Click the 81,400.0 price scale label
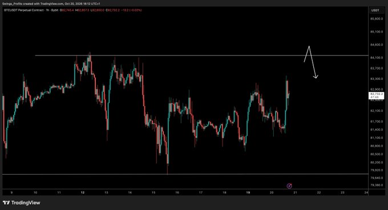 (x=377, y=130)
